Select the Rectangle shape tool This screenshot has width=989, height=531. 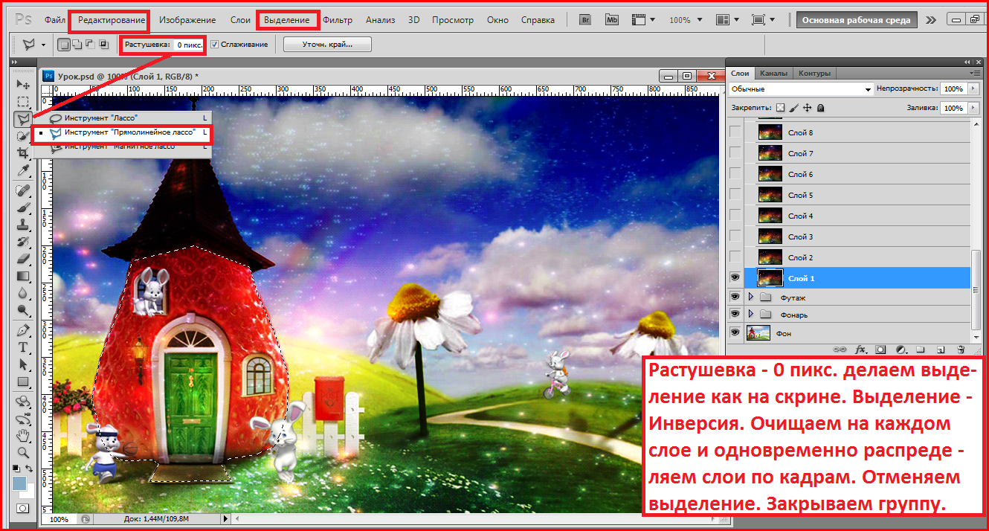point(23,382)
